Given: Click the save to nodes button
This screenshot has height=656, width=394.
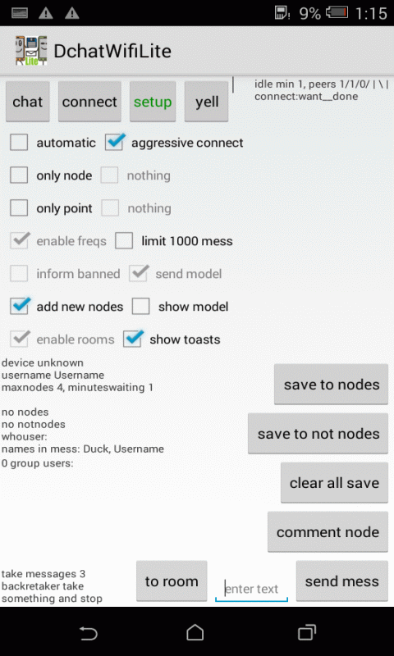Looking at the screenshot, I should 331,385.
